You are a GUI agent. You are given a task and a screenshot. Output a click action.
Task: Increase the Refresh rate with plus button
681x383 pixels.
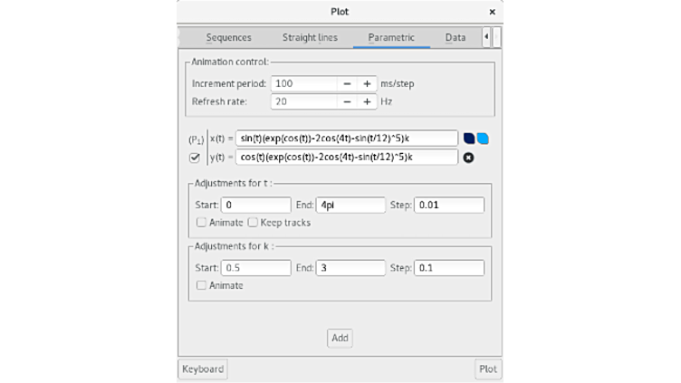coord(367,101)
